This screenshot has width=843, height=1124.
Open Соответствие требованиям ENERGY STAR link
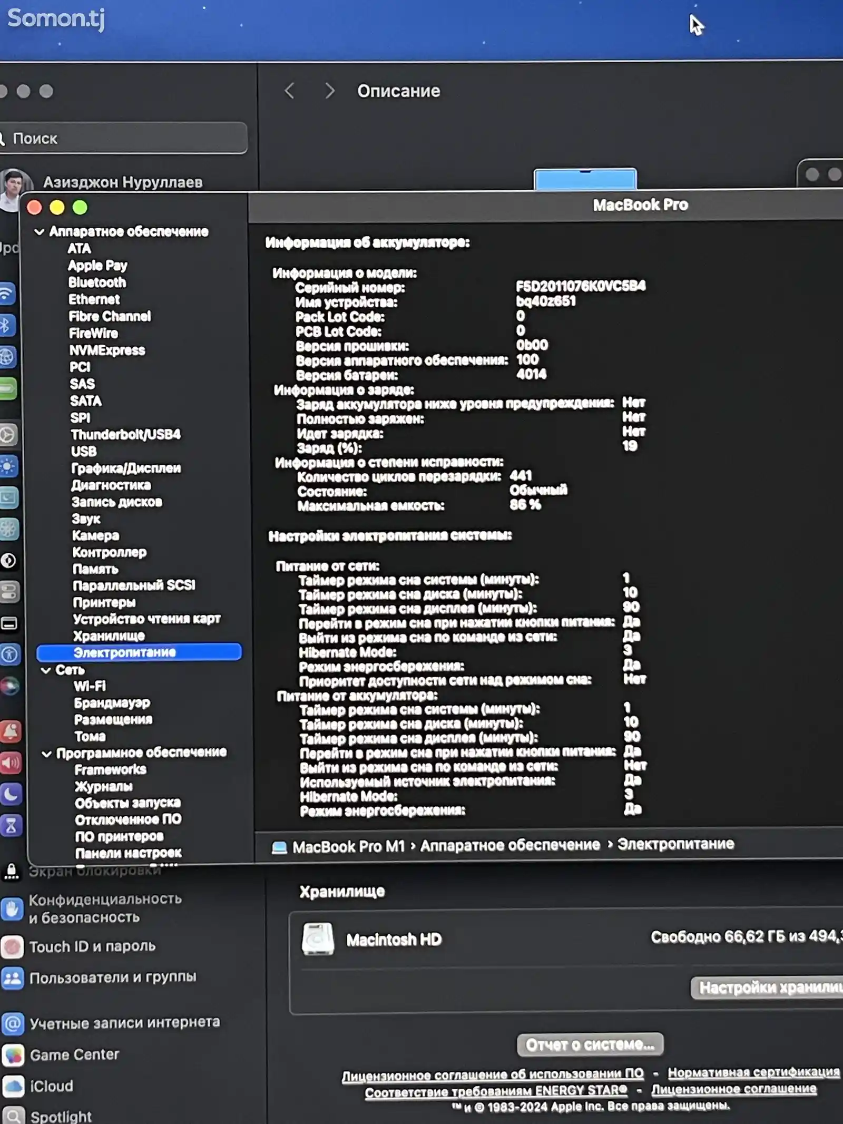(x=496, y=1091)
